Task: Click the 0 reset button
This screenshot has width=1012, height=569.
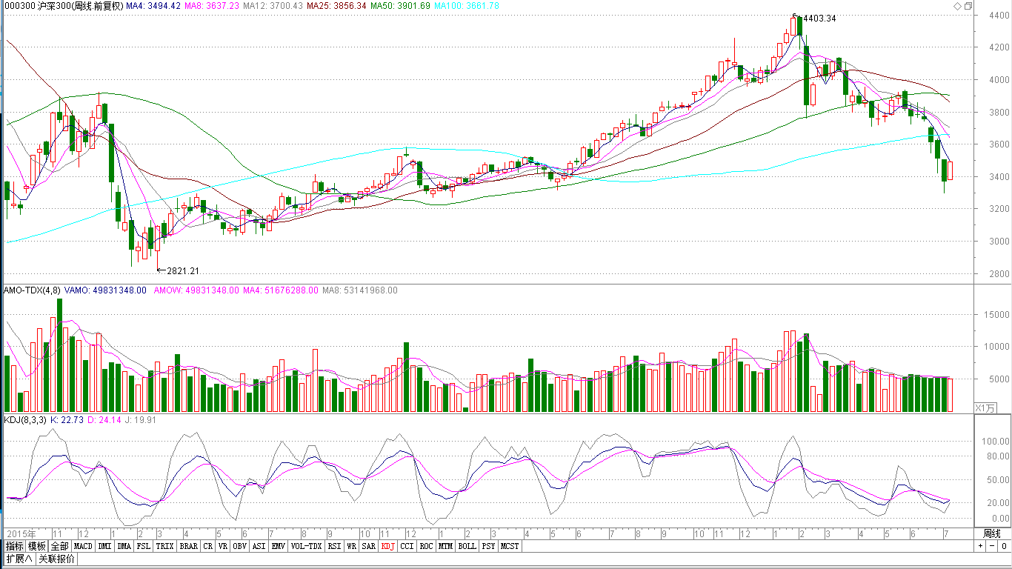Action: (x=1003, y=546)
